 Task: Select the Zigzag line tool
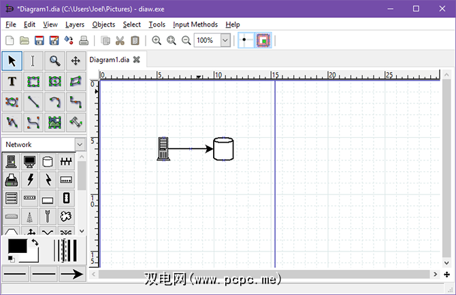coord(76,102)
